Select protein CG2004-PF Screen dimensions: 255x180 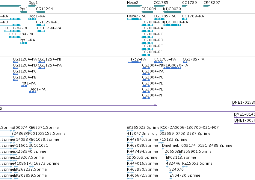pyautogui.click(x=146, y=98)
